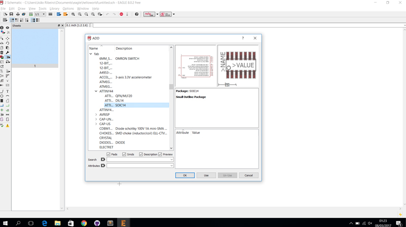The width and height of the screenshot is (406, 227).
Task: Select the Delete trash tool
Action: pos(2,53)
